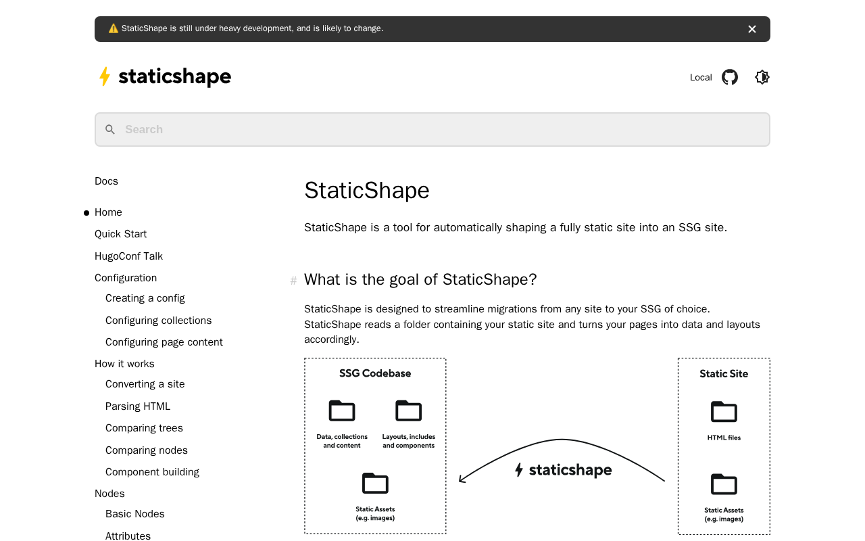Click Layouts, includes and components folder icon
865x541 pixels.
409,410
